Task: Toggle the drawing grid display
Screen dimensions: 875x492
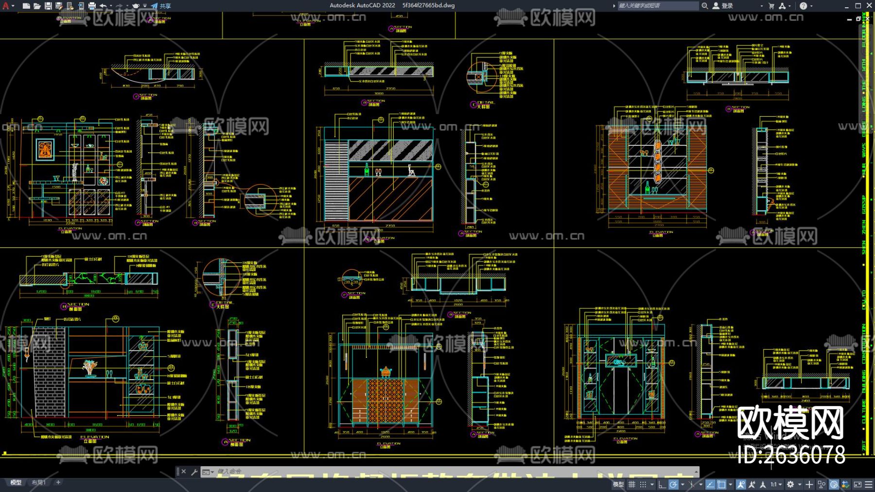Action: click(x=632, y=484)
